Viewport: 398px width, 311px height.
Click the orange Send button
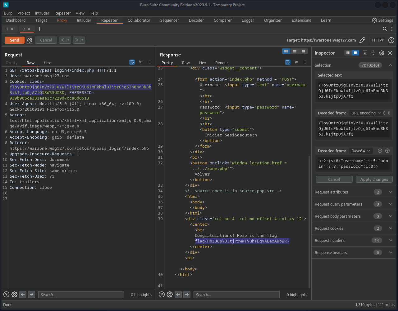14,40
